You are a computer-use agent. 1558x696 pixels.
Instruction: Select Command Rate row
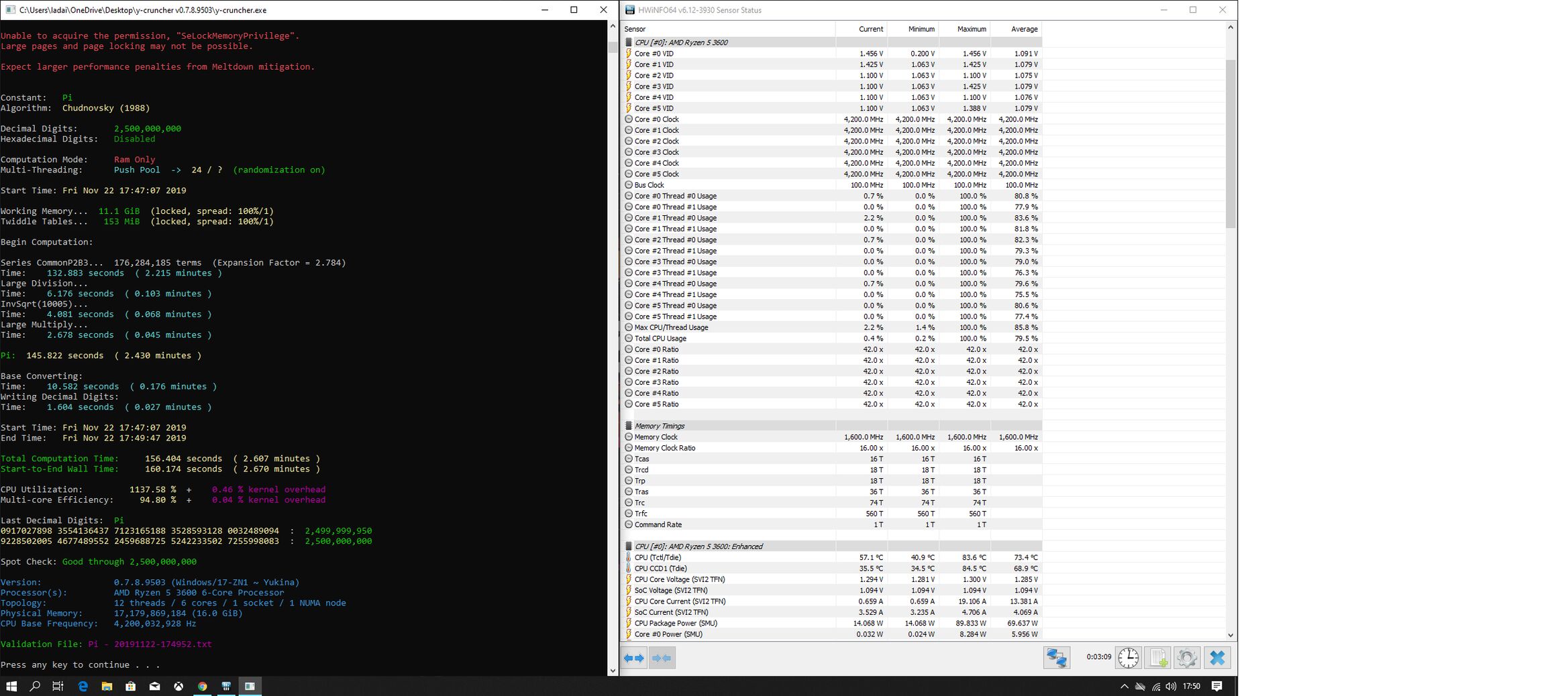click(832, 524)
